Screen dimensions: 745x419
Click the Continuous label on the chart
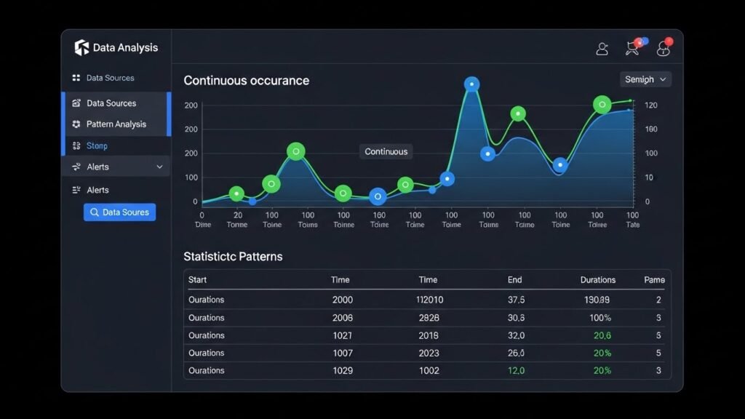[x=386, y=151]
